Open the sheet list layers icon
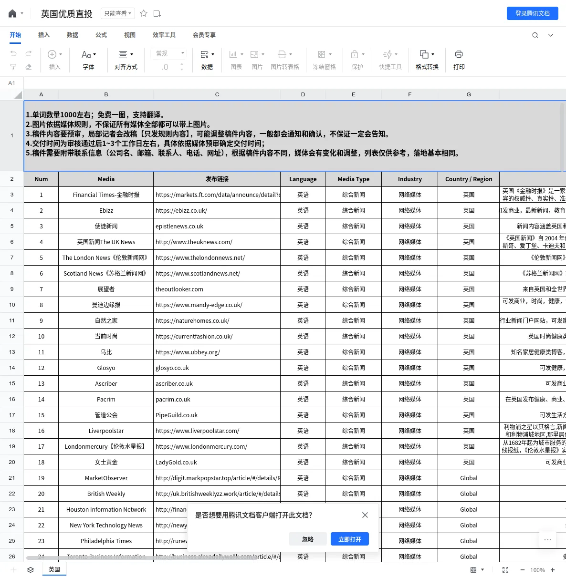Viewport: 566px width, 577px height. click(x=31, y=570)
